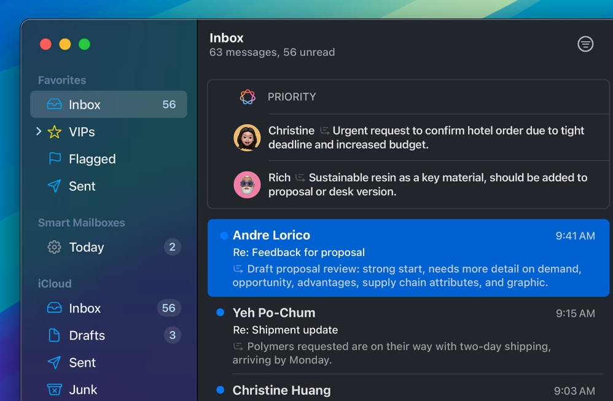Click the green full-screen window button
This screenshot has width=613, height=401.
coord(84,44)
